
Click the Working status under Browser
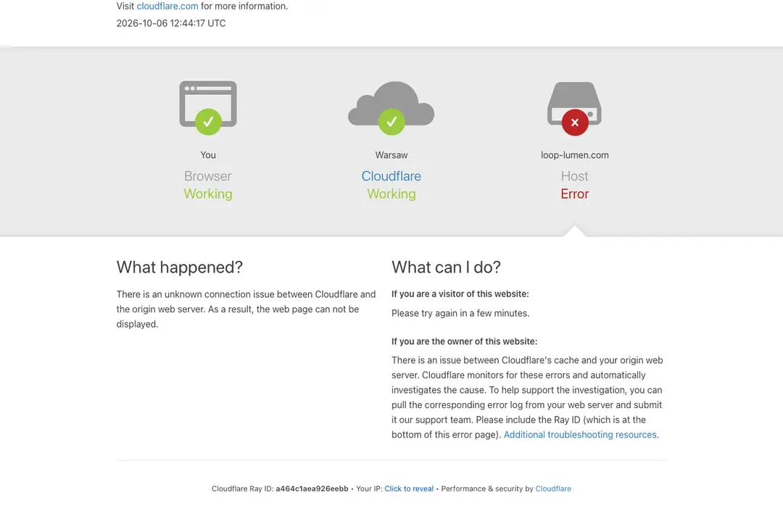coord(208,194)
